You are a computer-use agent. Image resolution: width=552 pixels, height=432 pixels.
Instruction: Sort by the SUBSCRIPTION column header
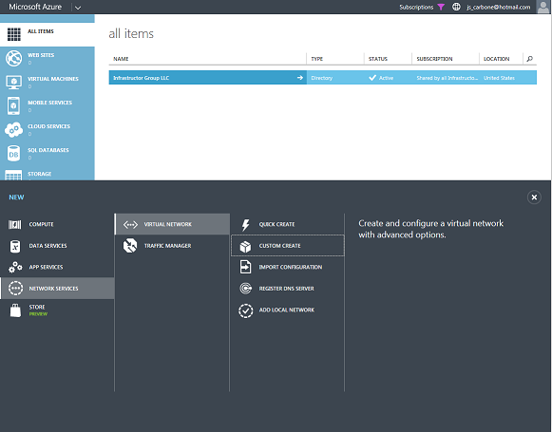point(434,59)
